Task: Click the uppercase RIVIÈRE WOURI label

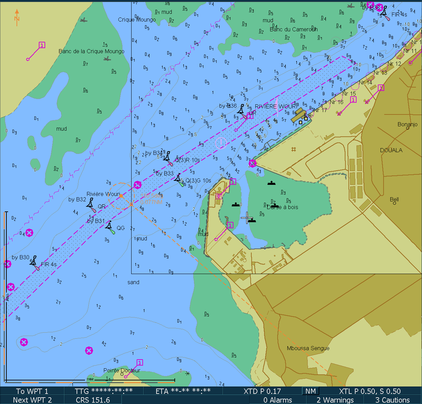Action: (277, 106)
